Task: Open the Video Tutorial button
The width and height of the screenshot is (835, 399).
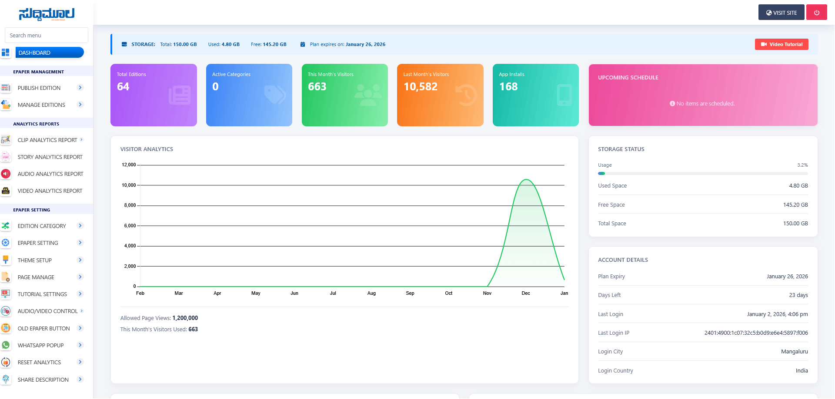Action: (x=782, y=44)
